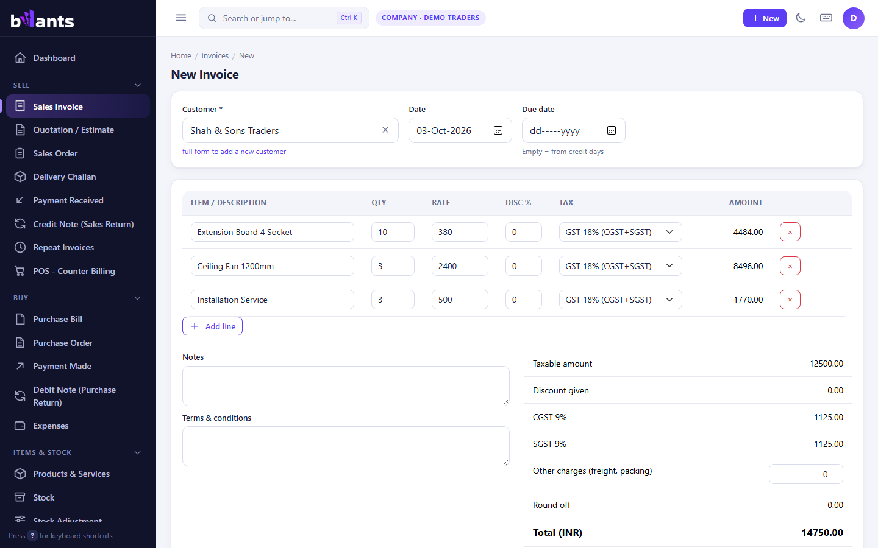Click the Notes text area
This screenshot has width=878, height=548.
(346, 386)
